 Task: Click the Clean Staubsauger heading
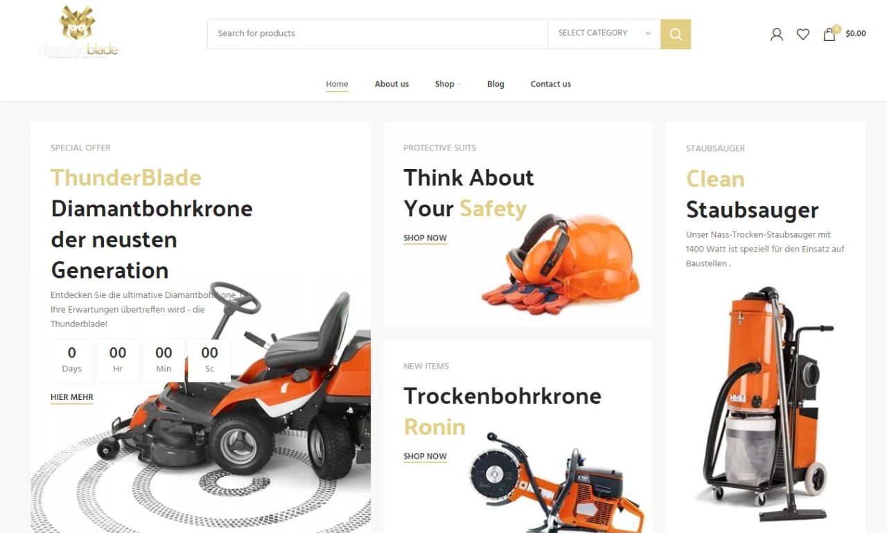(752, 194)
